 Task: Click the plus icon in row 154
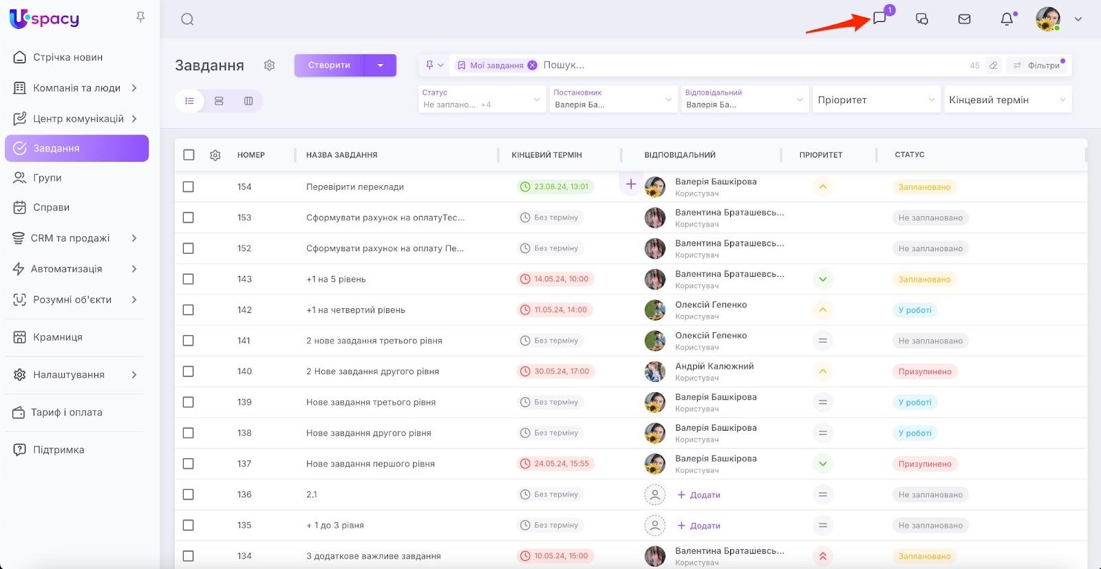pyautogui.click(x=631, y=184)
